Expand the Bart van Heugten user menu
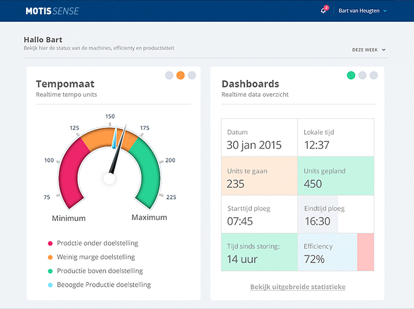This screenshot has width=414, height=309. click(359, 11)
